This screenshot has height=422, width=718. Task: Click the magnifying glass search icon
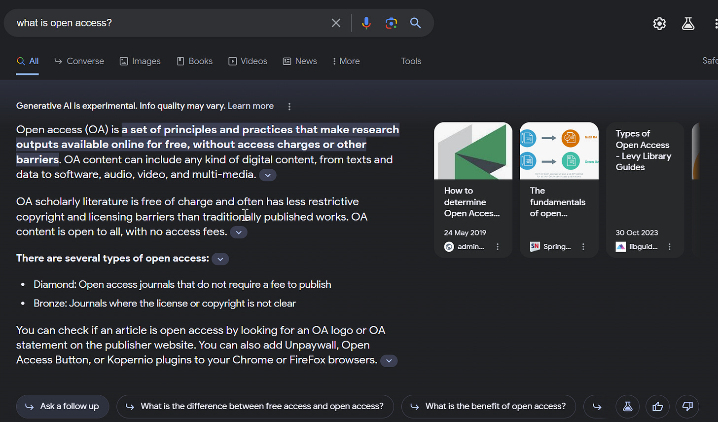click(416, 23)
